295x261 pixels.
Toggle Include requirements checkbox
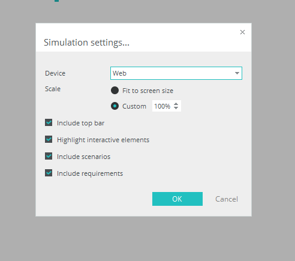[49, 173]
